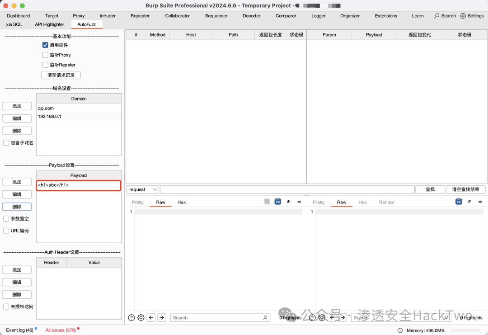The image size is (488, 335).
Task: Go to next match in request search
Action: (x=162, y=317)
